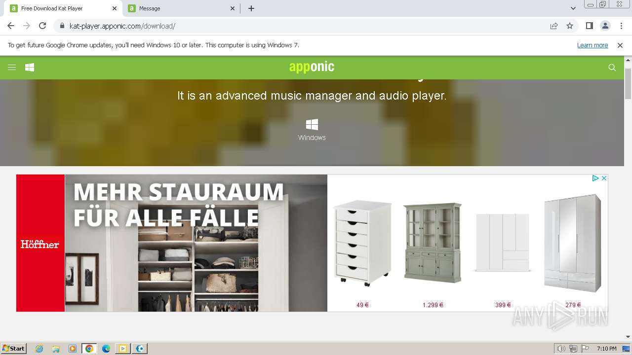Open the apponic hamburger menu
Screen dimensions: 632x355
pos(12,68)
